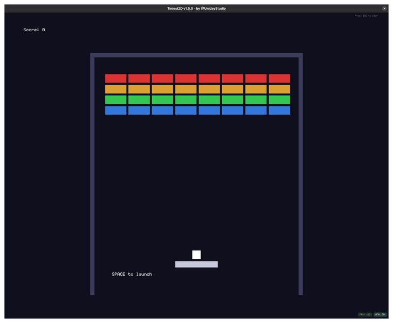Image resolution: width=393 pixels, height=323 pixels.
Task: Click the fifth blue brick from the left
Action: point(209,110)
